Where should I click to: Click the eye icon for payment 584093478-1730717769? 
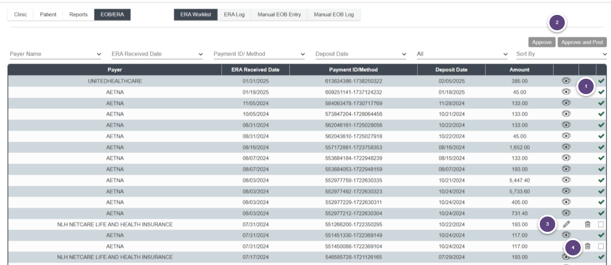pos(566,103)
